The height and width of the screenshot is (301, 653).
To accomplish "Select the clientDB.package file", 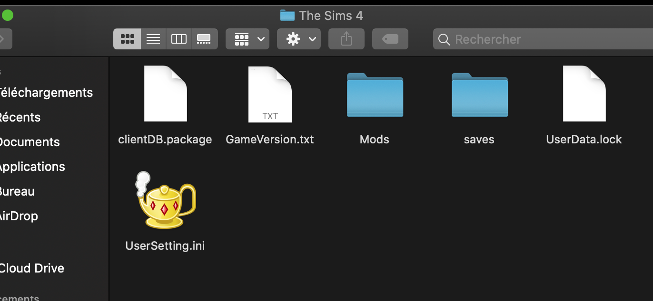I will click(x=165, y=94).
